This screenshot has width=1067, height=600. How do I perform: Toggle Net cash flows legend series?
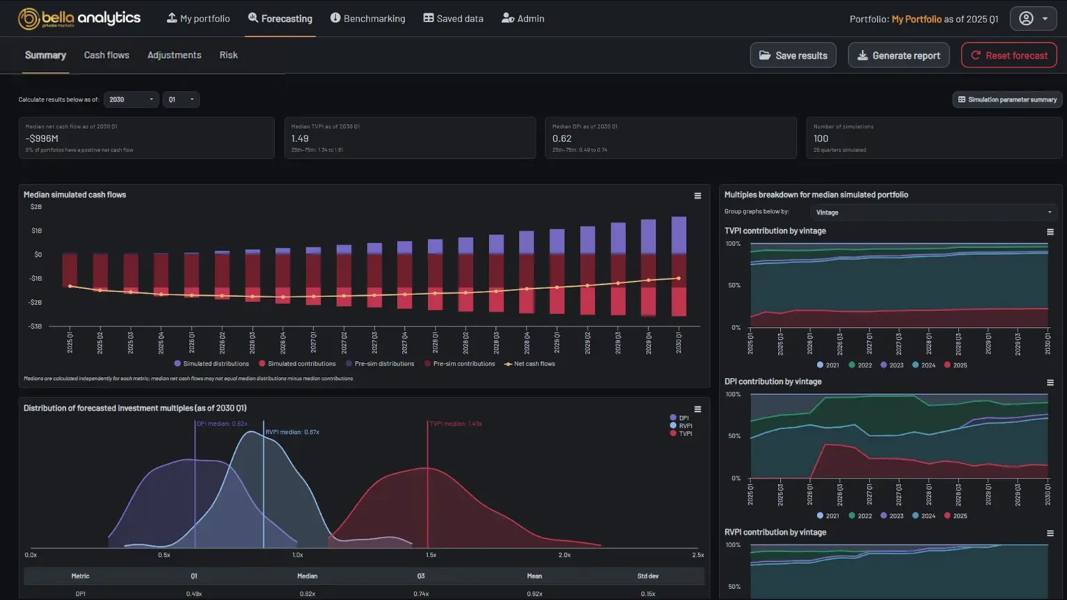pos(529,364)
